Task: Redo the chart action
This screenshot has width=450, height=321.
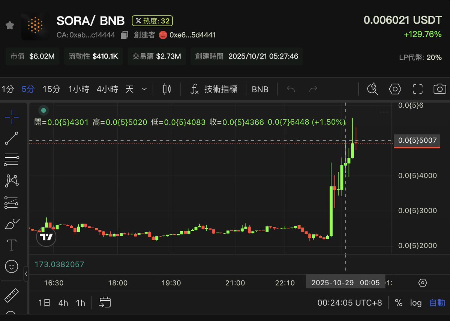Action: tap(313, 89)
